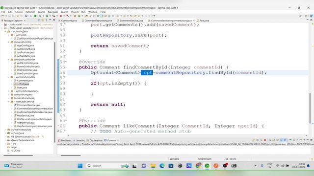Close the Console view tab
Image resolution: width=314 pixels, height=176 pixels.
118,140
